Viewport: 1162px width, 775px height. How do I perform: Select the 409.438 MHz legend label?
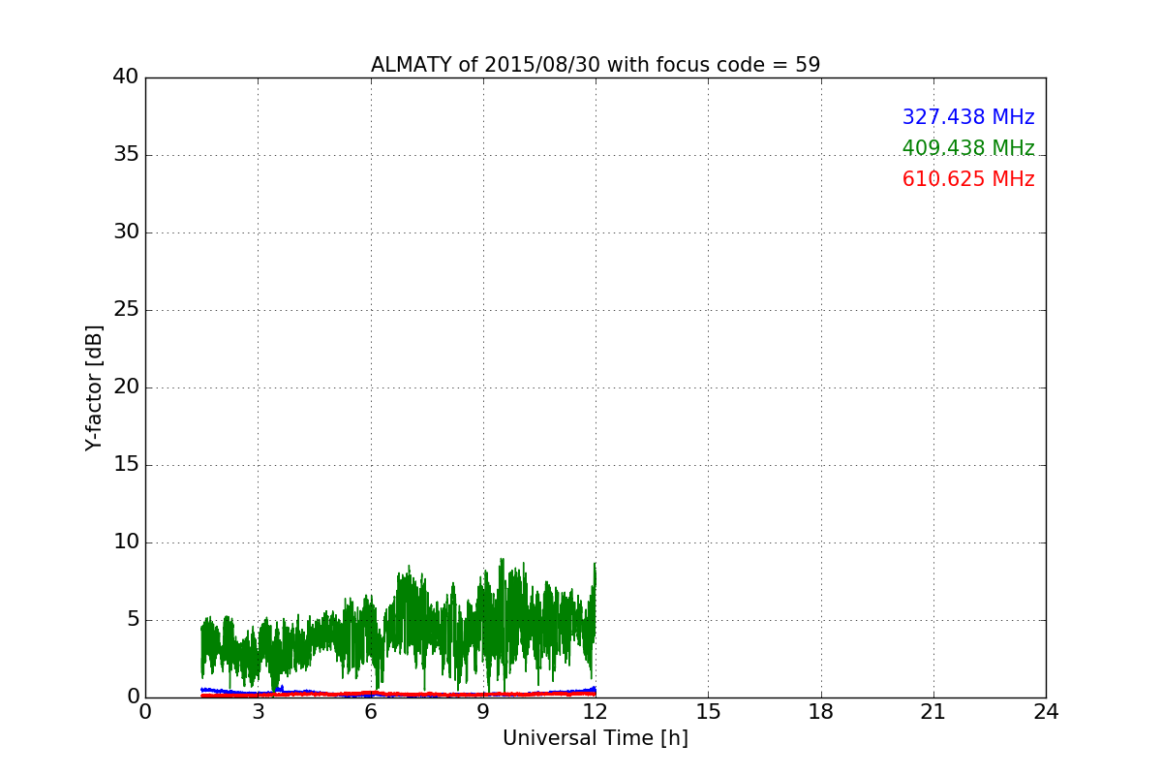point(968,148)
